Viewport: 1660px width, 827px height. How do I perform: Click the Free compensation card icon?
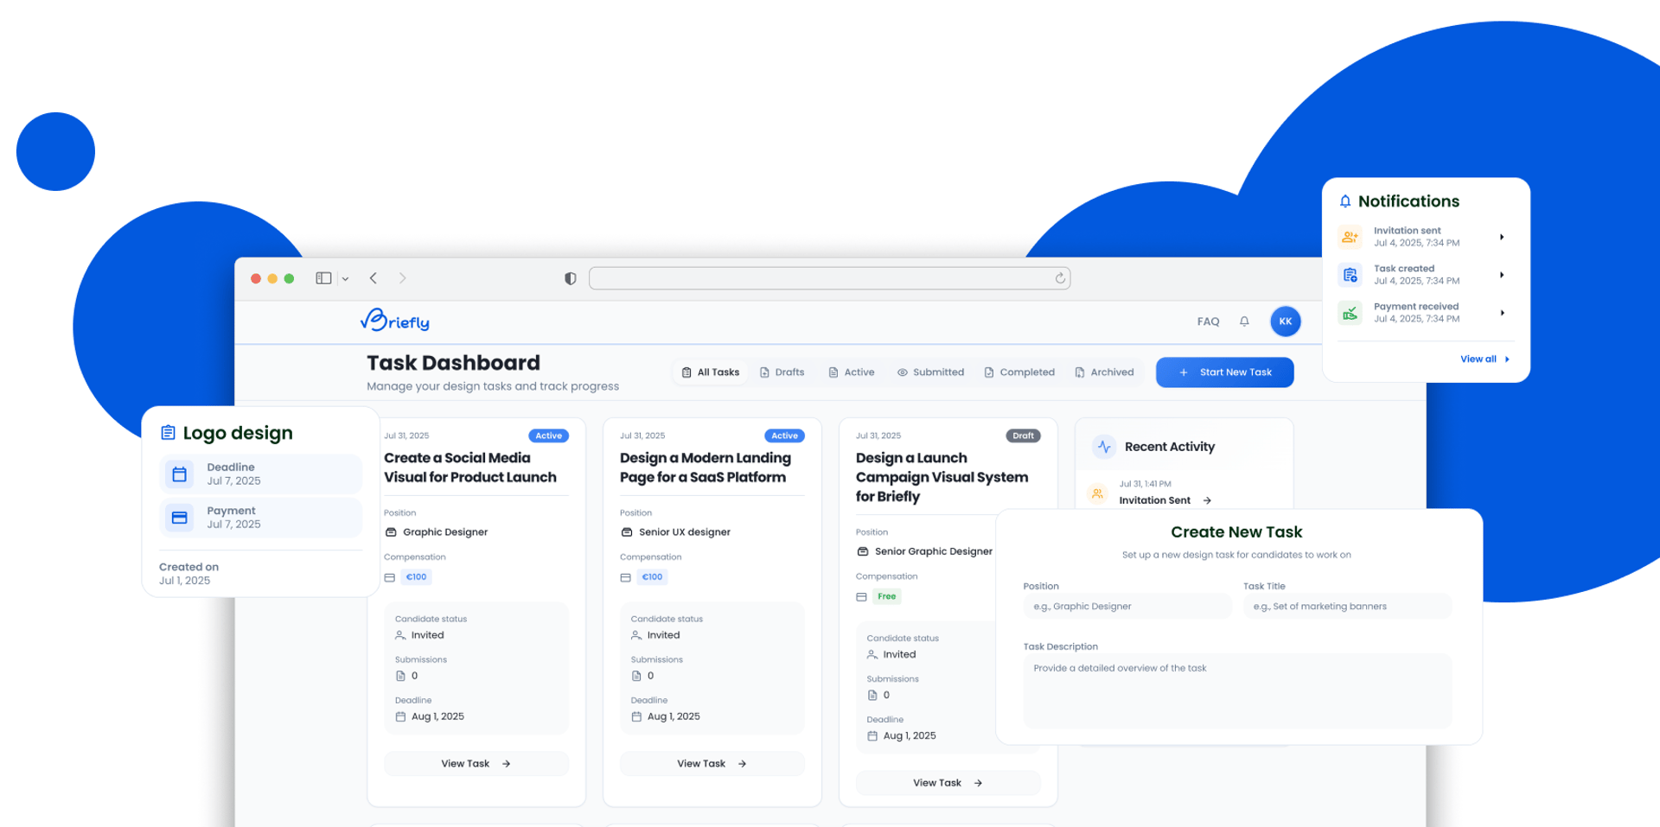coord(861,597)
